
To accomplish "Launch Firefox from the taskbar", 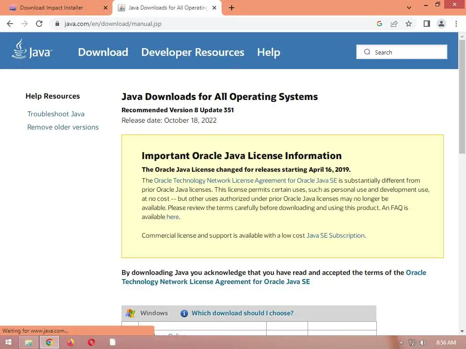I will 71,343.
